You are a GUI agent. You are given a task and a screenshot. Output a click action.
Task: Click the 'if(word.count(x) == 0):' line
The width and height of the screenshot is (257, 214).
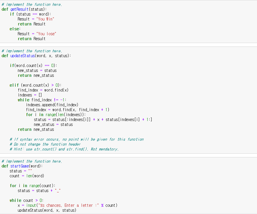coord(34,66)
